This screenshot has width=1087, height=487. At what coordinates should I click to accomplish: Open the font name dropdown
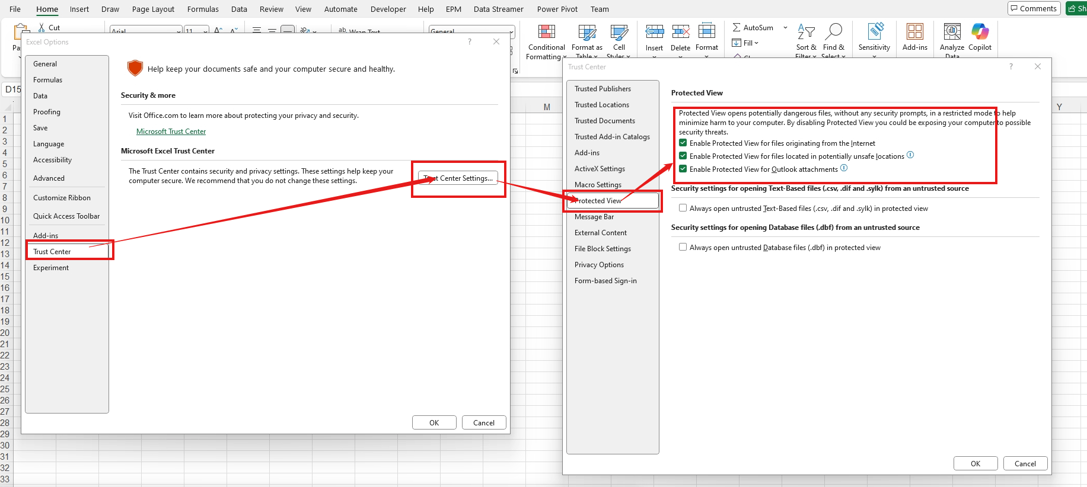[x=178, y=31]
